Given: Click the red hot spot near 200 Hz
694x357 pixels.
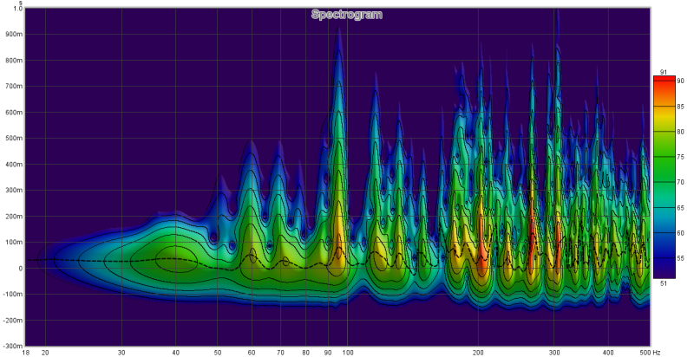Looking at the screenshot, I should tap(481, 256).
